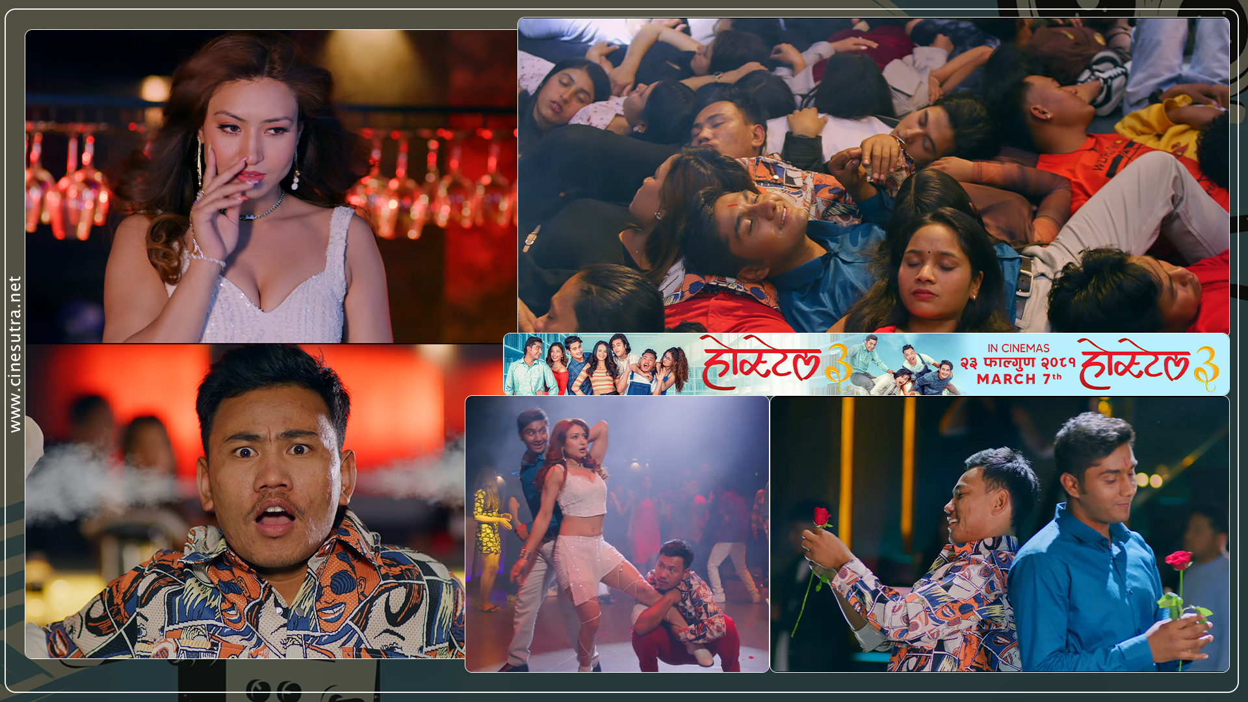This screenshot has width=1248, height=702.
Task: Click the www.cinesutra.net vertical watermark text
Action: coord(15,354)
